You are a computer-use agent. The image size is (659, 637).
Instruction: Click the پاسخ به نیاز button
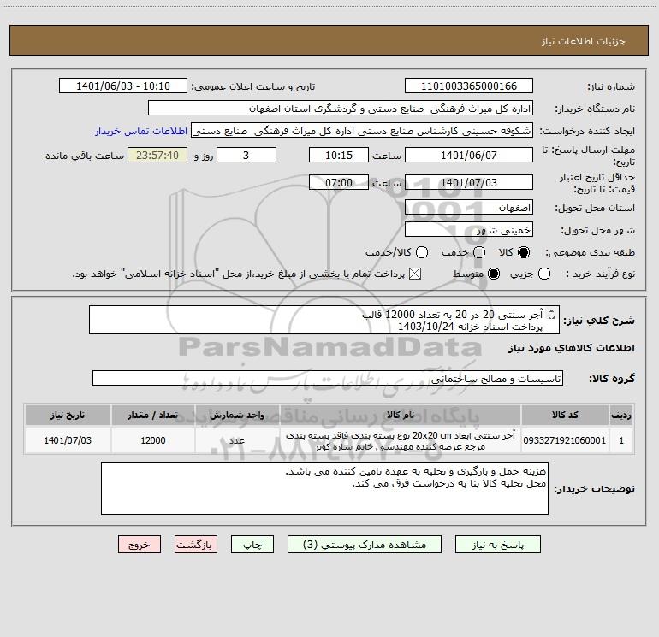pos(498,545)
